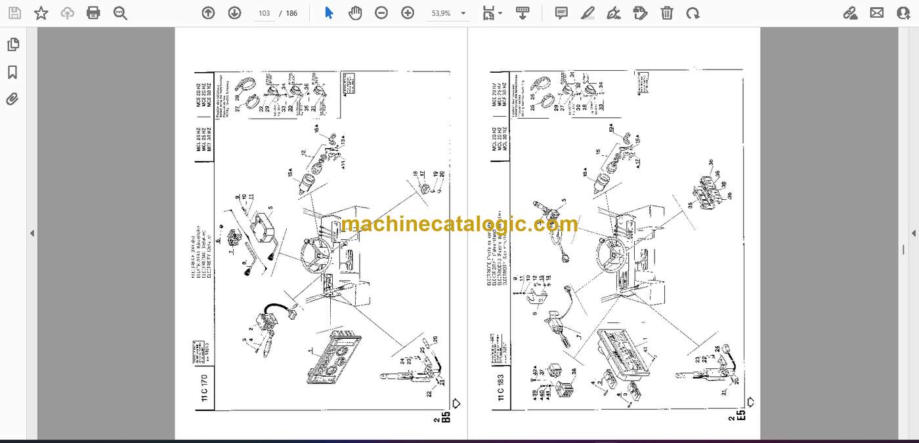919x443 pixels.
Task: Select the highlight text tool
Action: pyautogui.click(x=588, y=13)
